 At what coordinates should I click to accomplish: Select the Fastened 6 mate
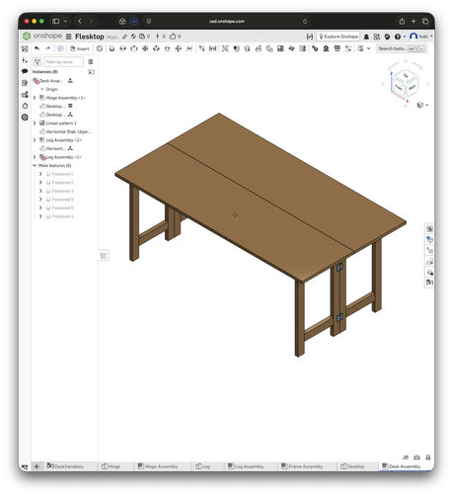tap(62, 207)
